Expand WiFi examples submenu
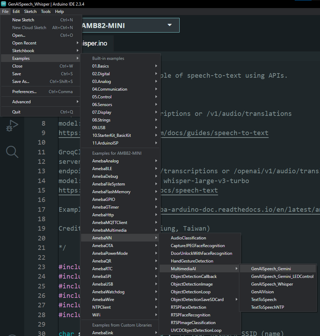320x336 pixels. pos(120,315)
